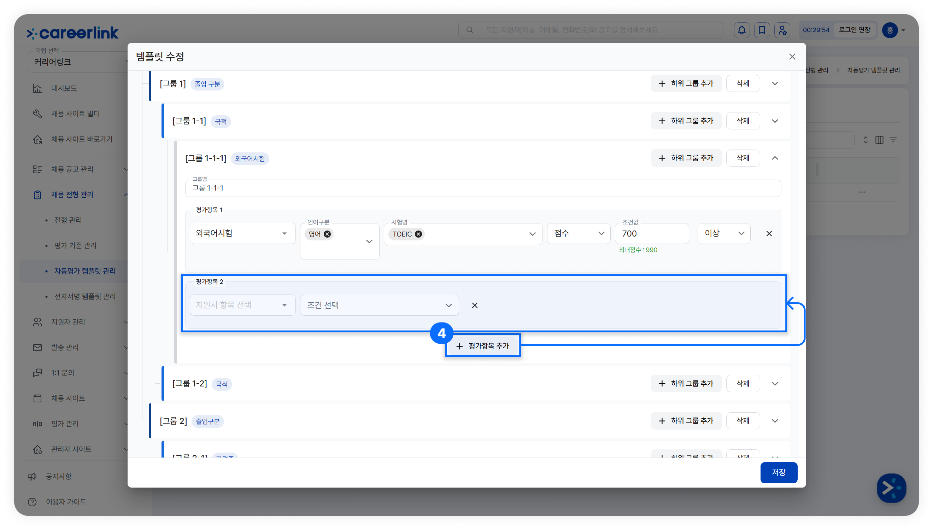Viewport: 933px width, 530px height.
Task: Open the 외국어시험 item dropdown
Action: click(x=243, y=233)
